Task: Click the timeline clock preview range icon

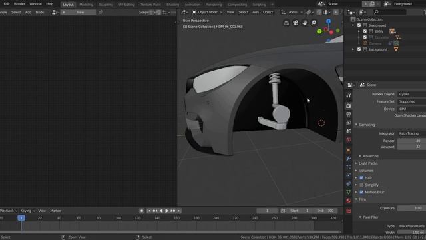Action: (x=283, y=211)
